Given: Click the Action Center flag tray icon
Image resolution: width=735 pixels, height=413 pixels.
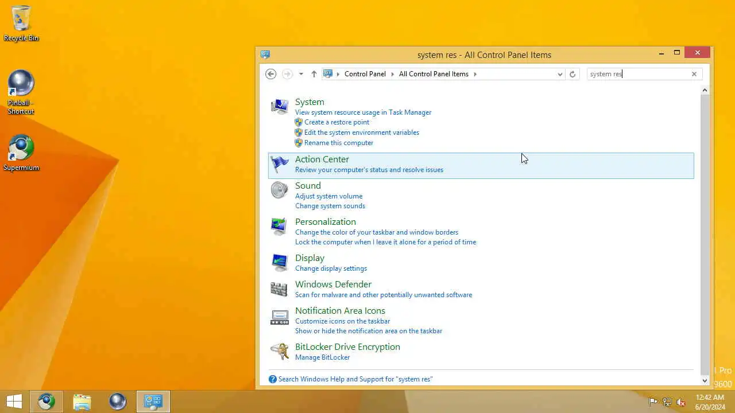Looking at the screenshot, I should [653, 402].
